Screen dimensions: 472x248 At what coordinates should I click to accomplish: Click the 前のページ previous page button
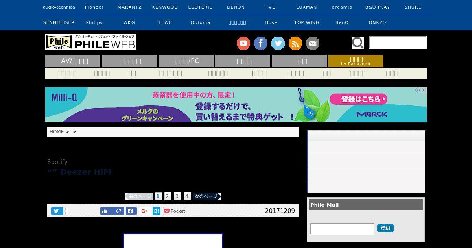tap(139, 196)
